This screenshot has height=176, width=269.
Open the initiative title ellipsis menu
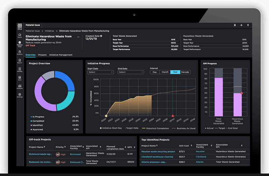click(x=78, y=37)
